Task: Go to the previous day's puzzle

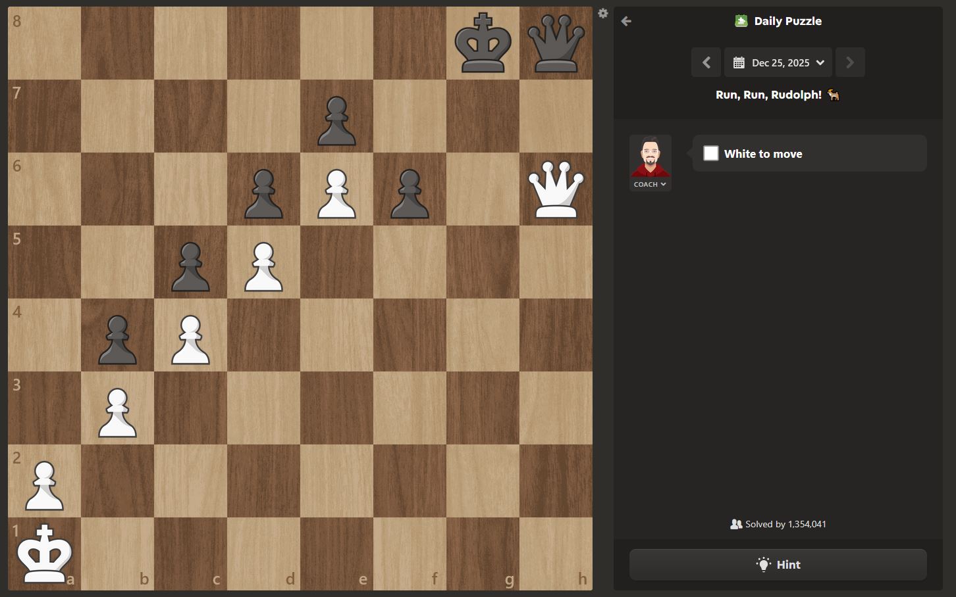Action: (x=706, y=62)
